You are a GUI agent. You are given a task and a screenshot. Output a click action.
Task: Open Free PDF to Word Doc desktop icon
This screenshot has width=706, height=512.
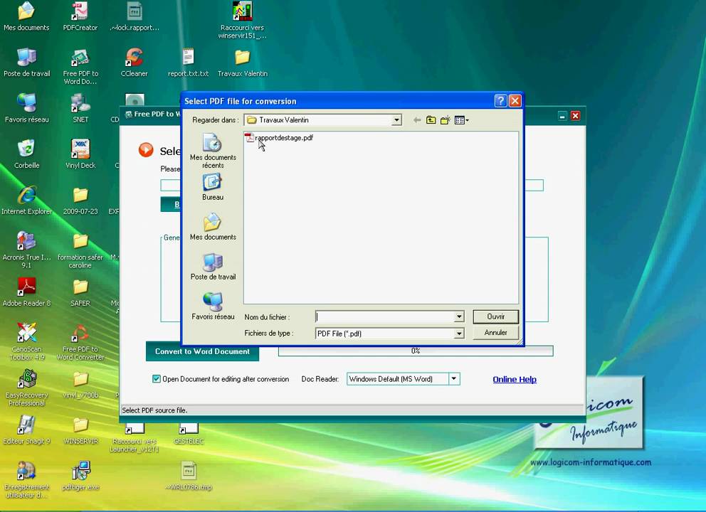[x=80, y=67]
